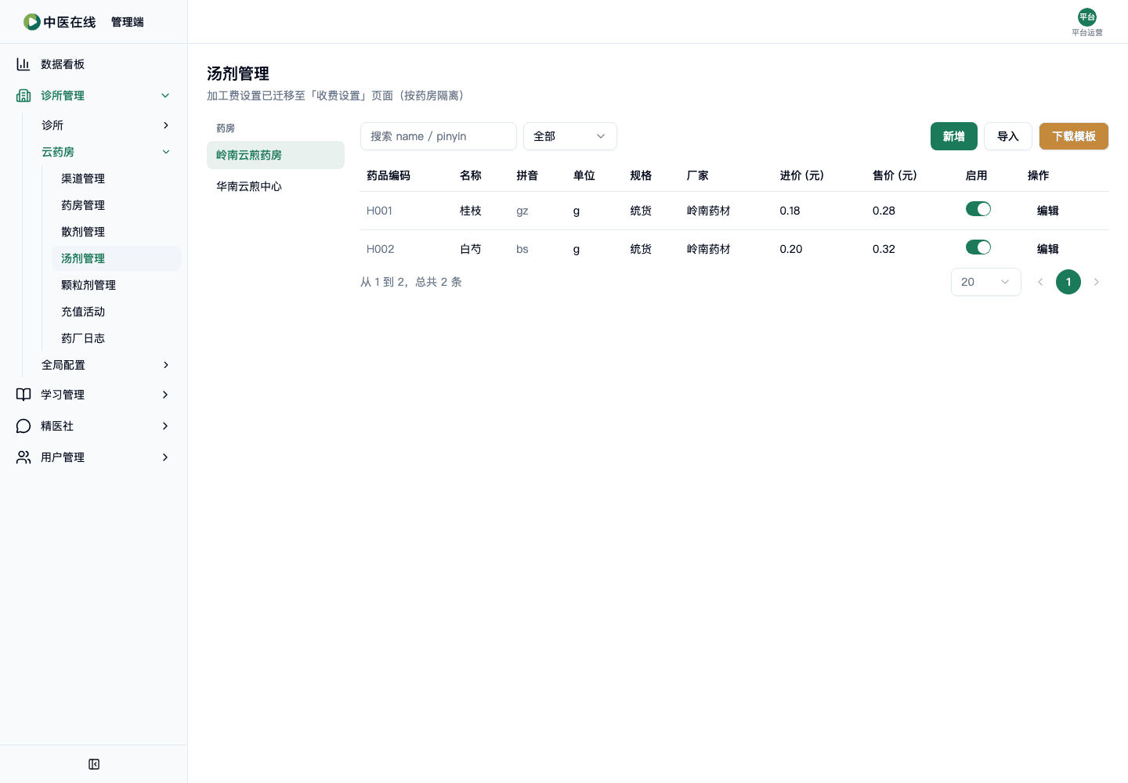Click the 桂枝 name cell
The image size is (1128, 783).
(x=471, y=211)
